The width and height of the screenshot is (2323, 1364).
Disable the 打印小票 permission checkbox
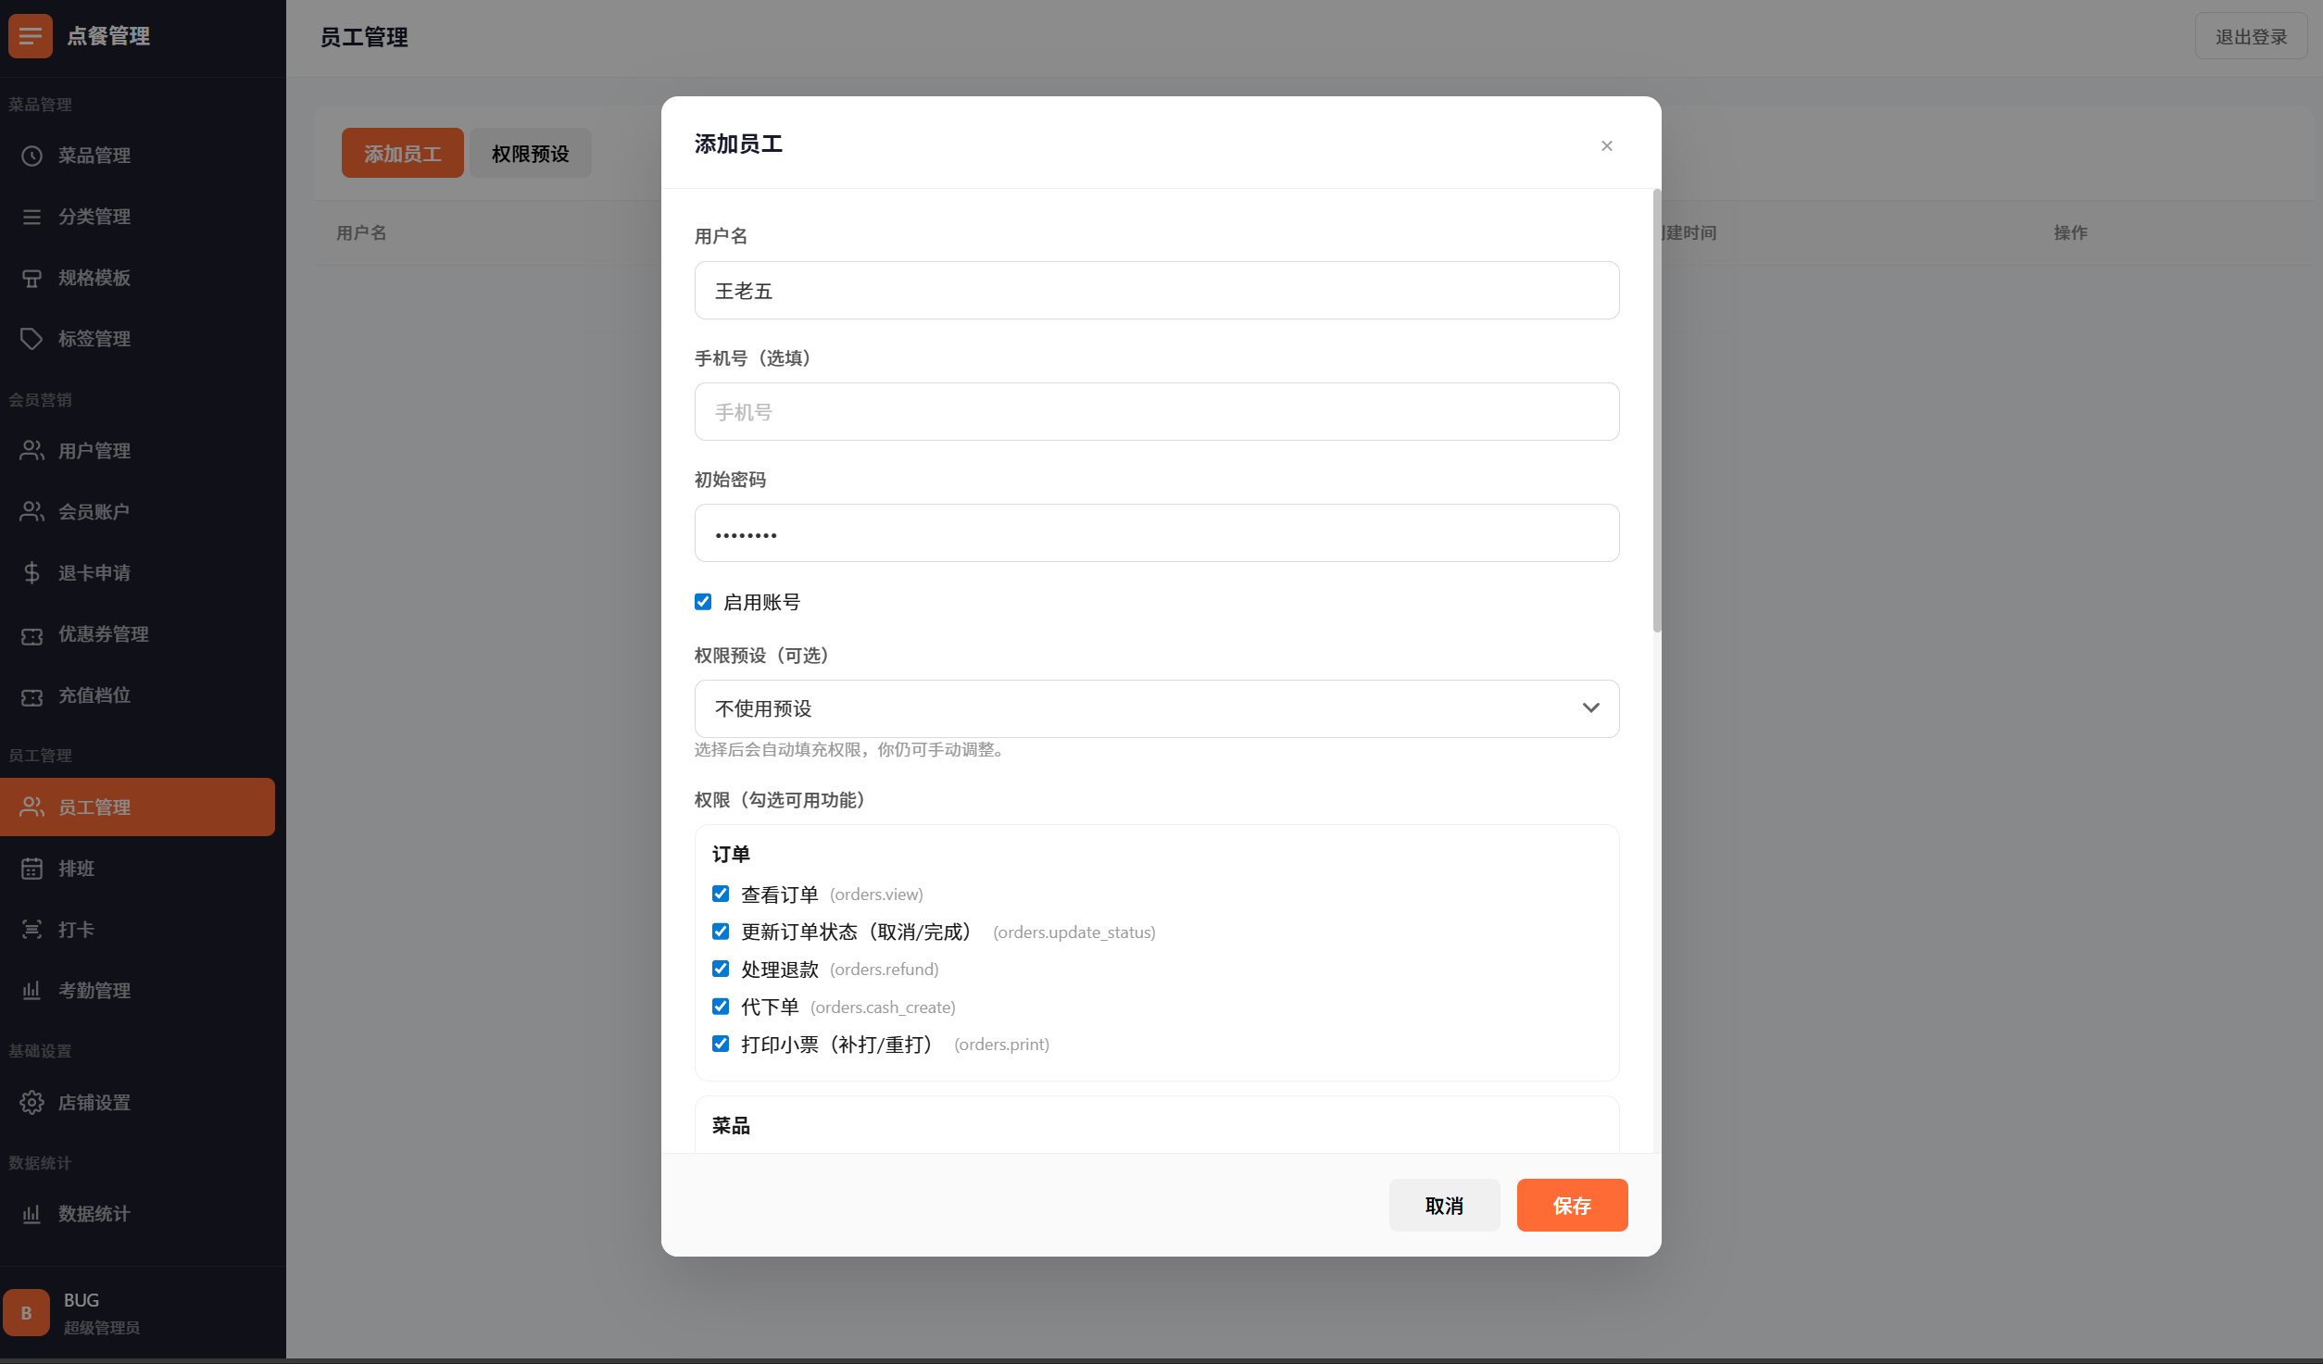pyautogui.click(x=721, y=1044)
